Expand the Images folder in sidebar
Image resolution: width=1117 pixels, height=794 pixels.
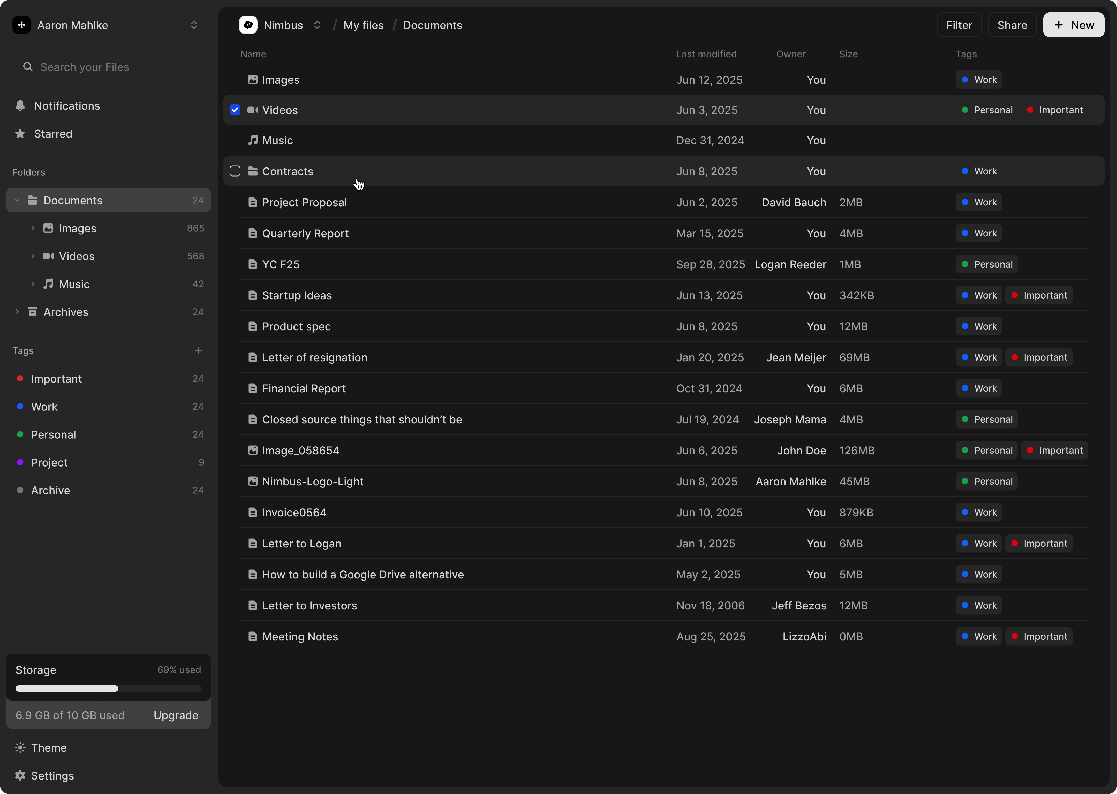pos(33,228)
